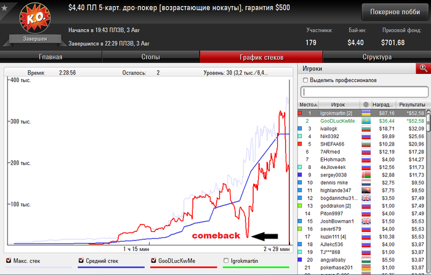431x275 pixels.
Task: Click the Belarus flag beside sergey0038
Action: tap(366, 174)
